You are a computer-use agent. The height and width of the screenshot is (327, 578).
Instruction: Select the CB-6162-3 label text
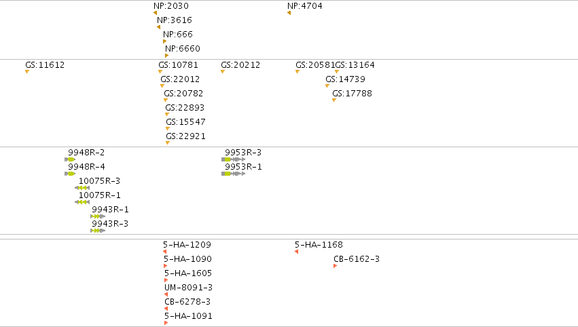coord(357,259)
